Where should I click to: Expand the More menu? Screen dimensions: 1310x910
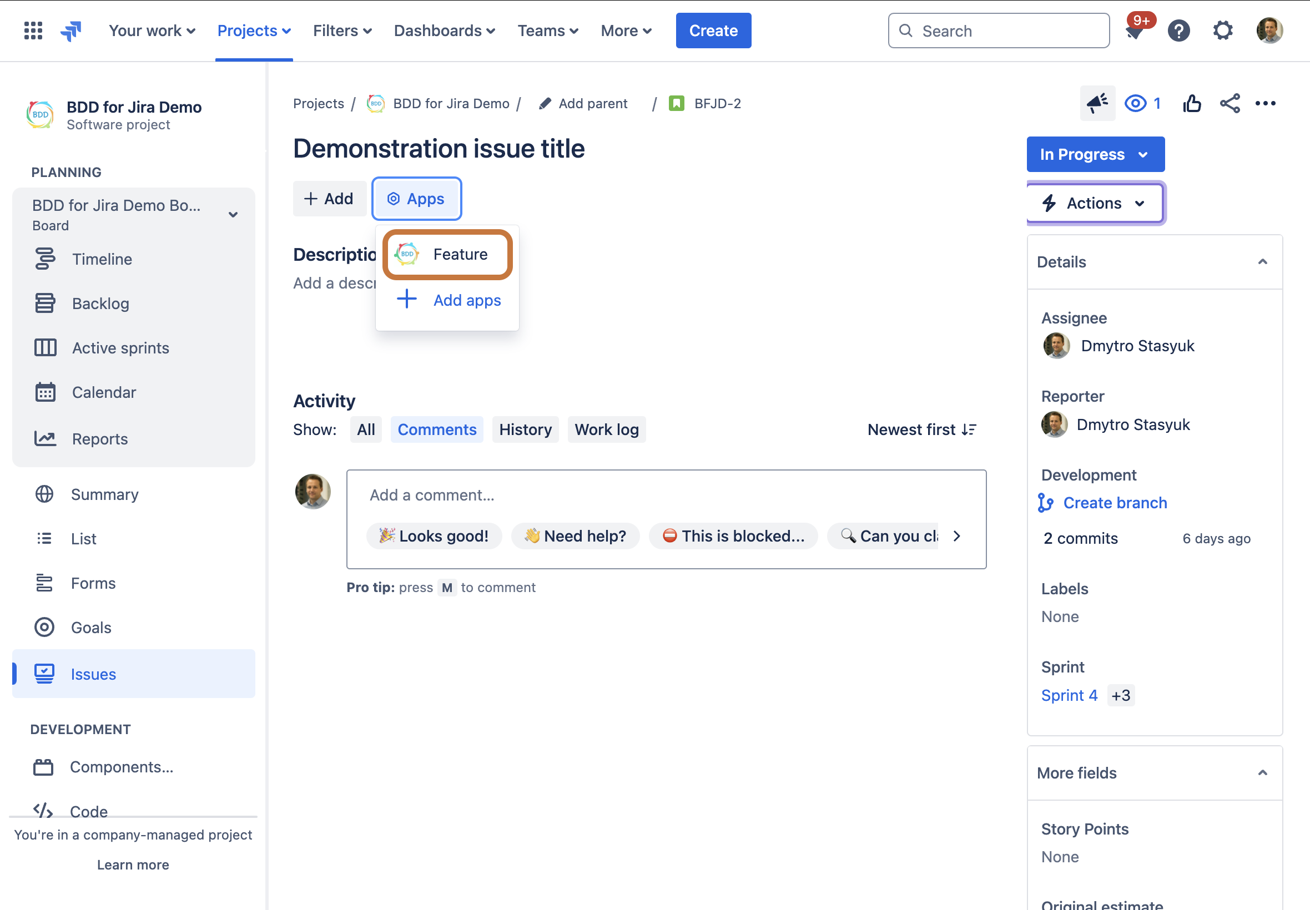tap(626, 30)
